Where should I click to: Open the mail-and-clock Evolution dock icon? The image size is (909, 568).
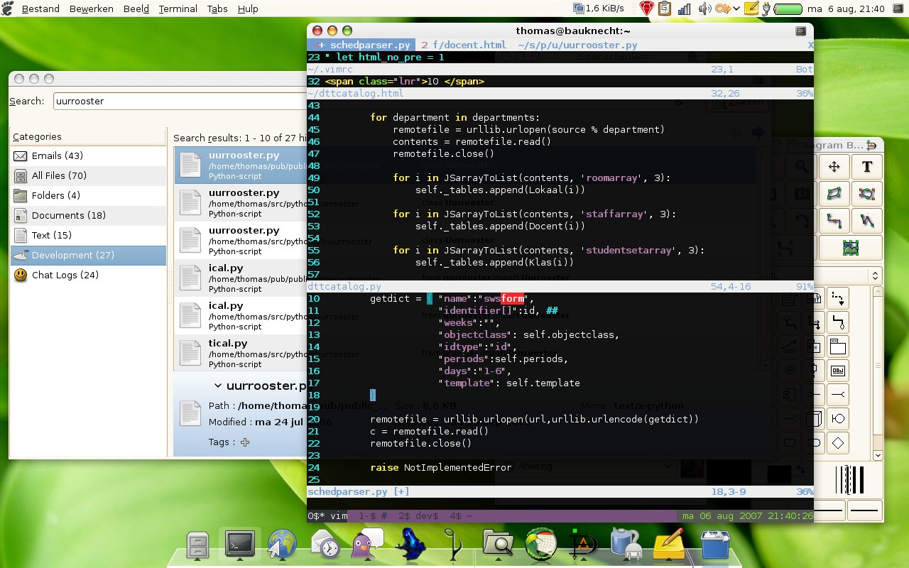pos(325,545)
